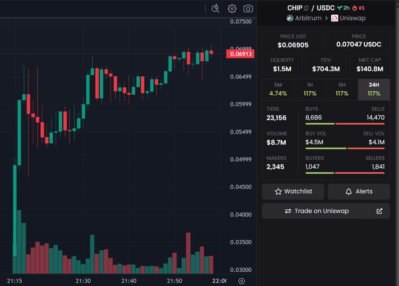399x286 pixels.
Task: Open the Alerts button
Action: coord(359,192)
